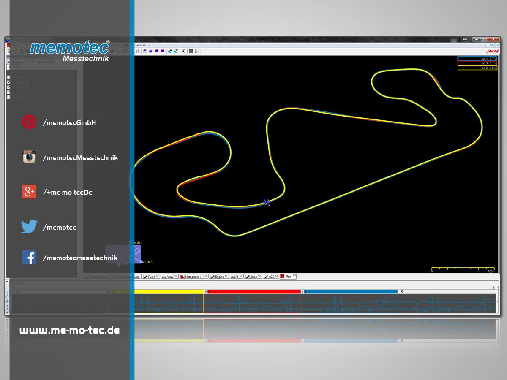Screen dimensions: 507x380
Task: Click the lap 5 label on the timeline
Action: 402,292
